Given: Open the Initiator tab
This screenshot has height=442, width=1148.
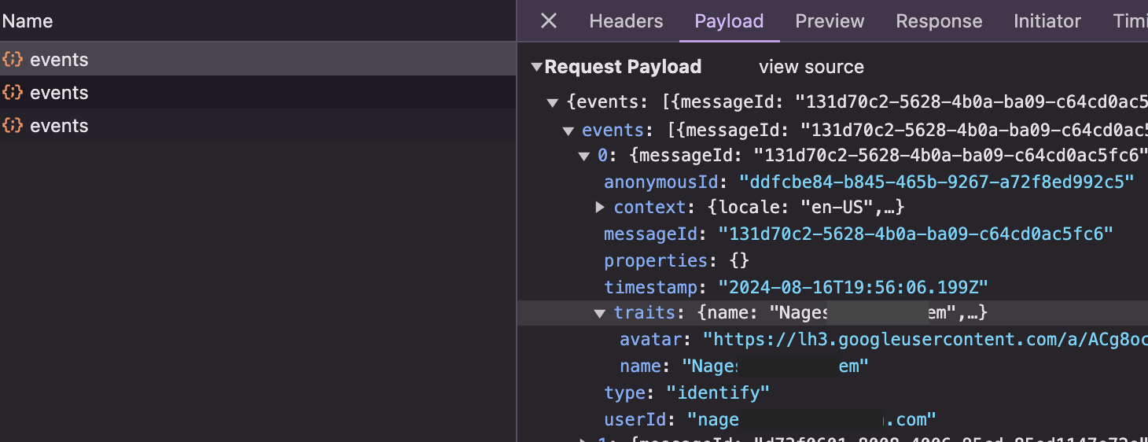Looking at the screenshot, I should click(x=1047, y=21).
